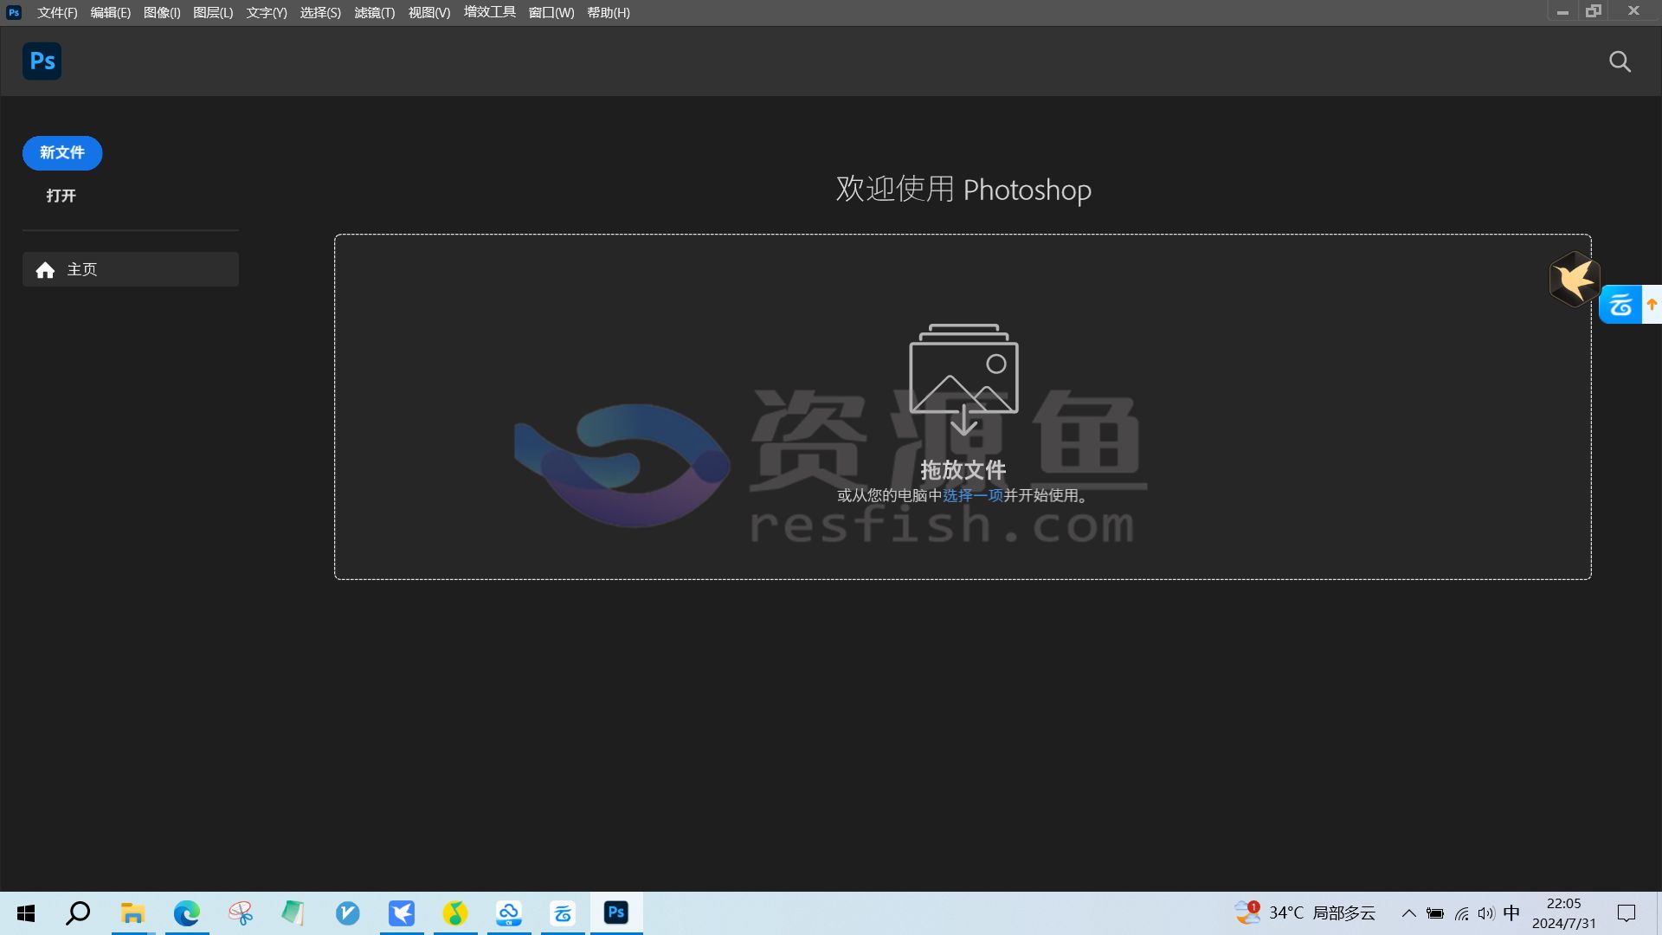Open the 编辑(E) menu
This screenshot has height=935, width=1662.
111,13
